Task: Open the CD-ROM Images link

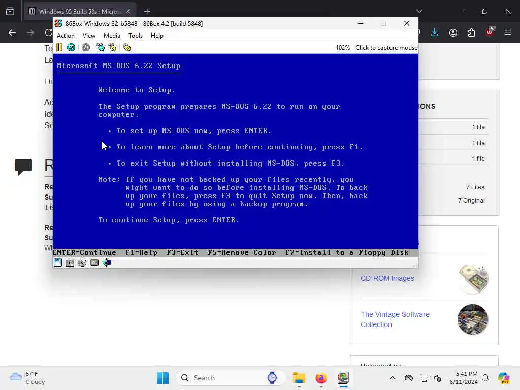Action: click(387, 278)
